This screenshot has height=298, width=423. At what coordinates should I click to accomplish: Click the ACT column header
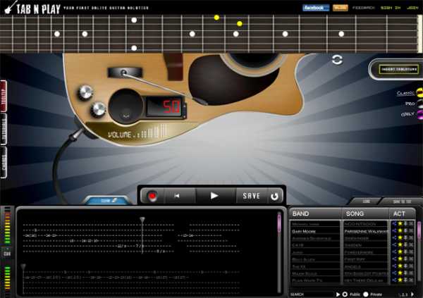[401, 214]
